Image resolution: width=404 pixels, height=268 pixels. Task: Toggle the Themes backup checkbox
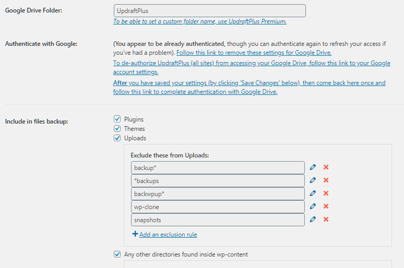117,129
